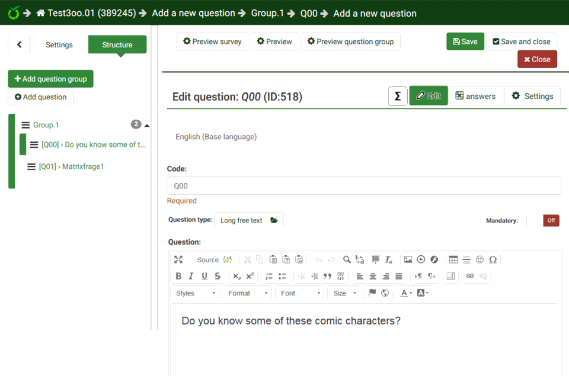Apply bold formatting
This screenshot has height=376, width=569.
point(178,277)
